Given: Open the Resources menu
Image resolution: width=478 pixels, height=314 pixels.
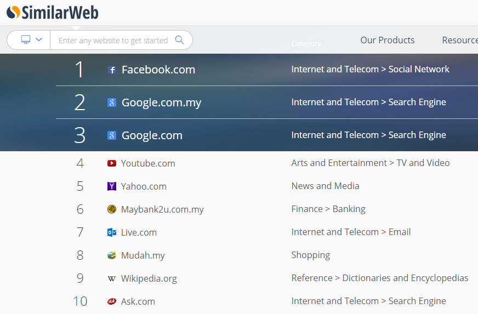Looking at the screenshot, I should click(x=460, y=40).
